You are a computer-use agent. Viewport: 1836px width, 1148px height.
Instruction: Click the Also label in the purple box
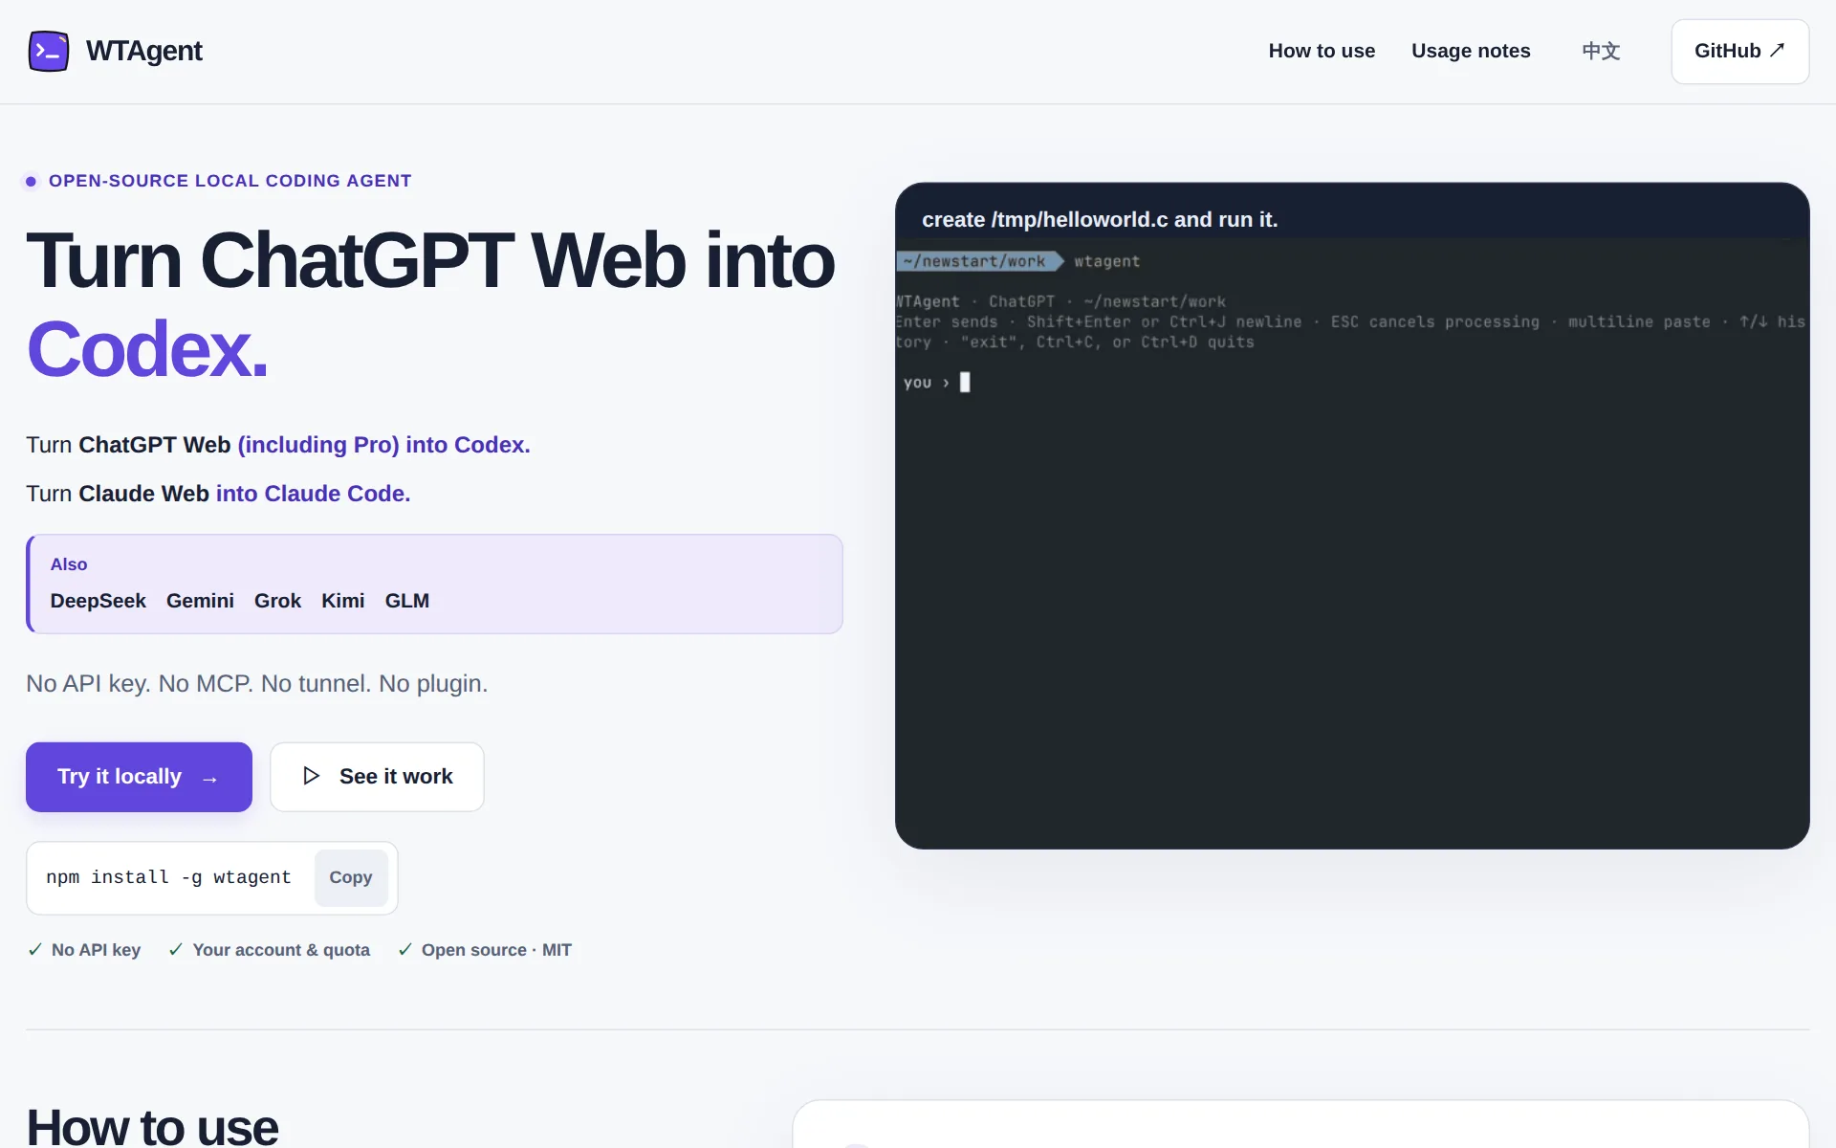tap(69, 564)
